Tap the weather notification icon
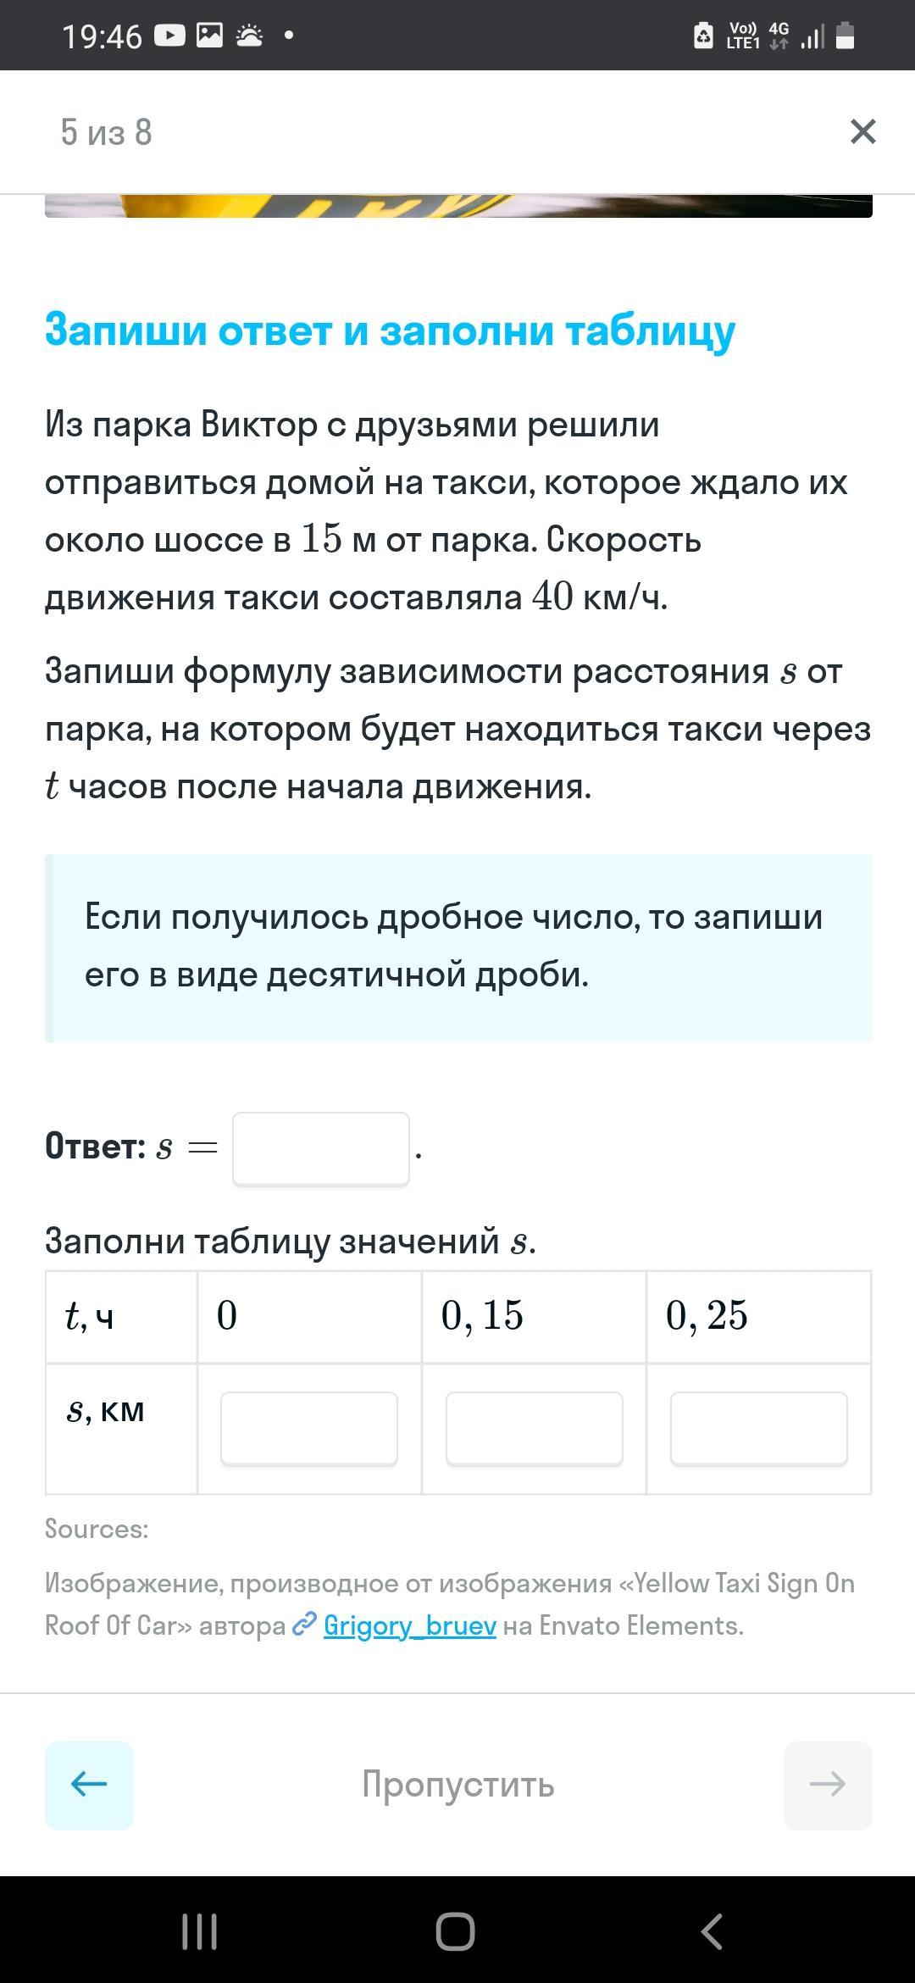915x1983 pixels. 249,36
